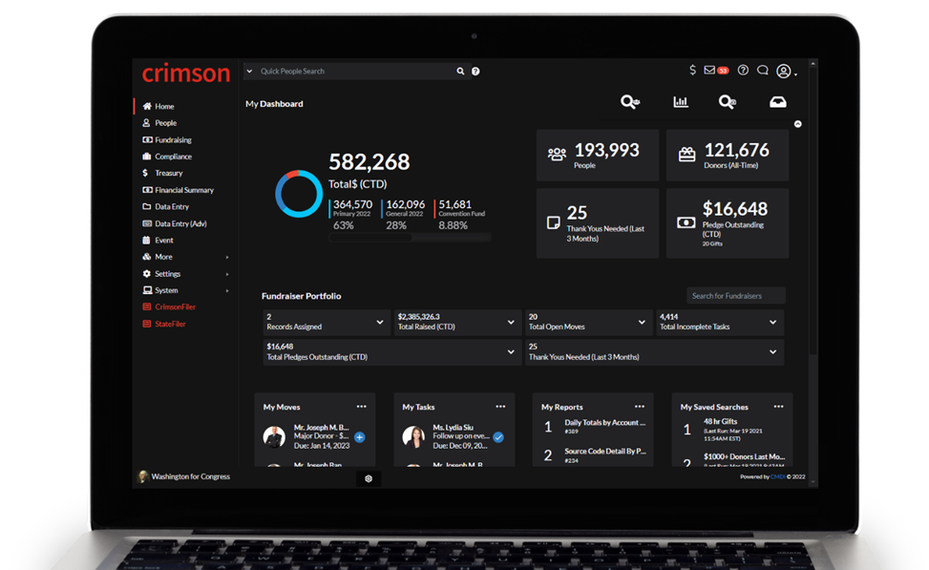929x570 pixels.
Task: Open Source Code Detail By P... report
Action: 605,451
